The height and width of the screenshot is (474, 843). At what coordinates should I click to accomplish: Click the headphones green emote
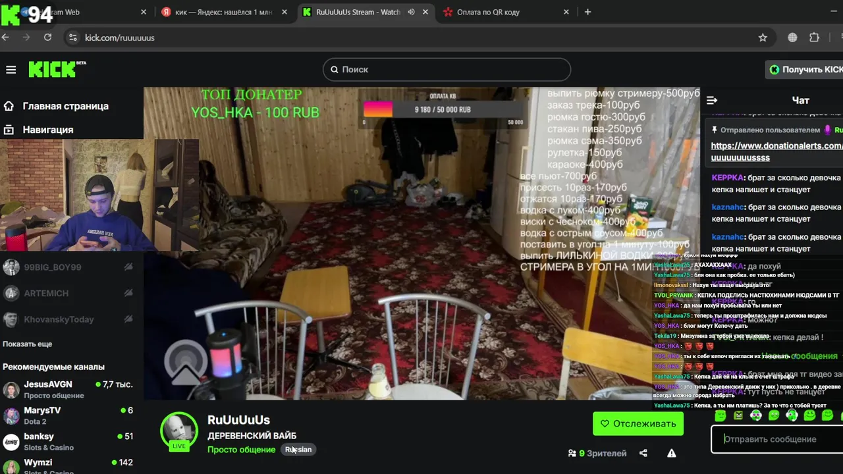click(x=792, y=415)
